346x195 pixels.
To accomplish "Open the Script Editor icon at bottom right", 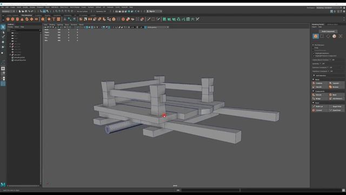I will coord(344,190).
